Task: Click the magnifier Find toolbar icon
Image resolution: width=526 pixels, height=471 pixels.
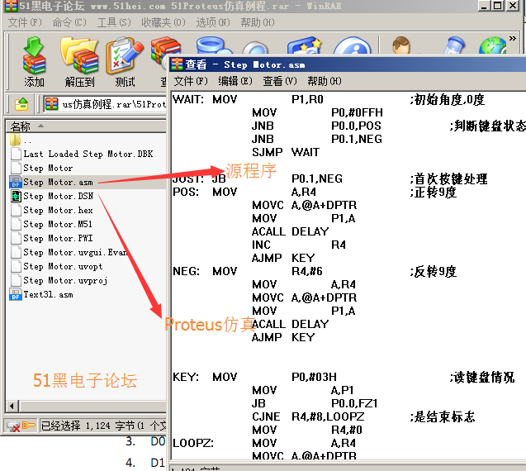Action: point(256,48)
